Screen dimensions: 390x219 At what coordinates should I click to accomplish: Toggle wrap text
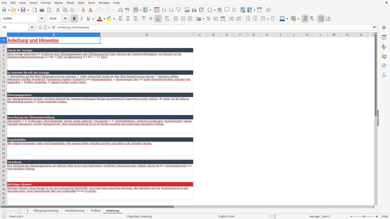pyautogui.click(x=167, y=19)
